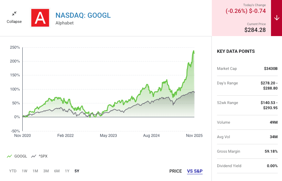This screenshot has height=181, width=282.
Task: Click the green GOOGL legend line icon
Action: coord(9,156)
